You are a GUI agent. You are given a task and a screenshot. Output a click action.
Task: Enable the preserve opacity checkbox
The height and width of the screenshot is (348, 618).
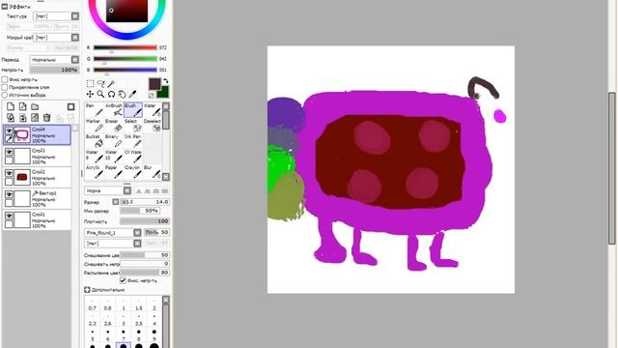(x=5, y=79)
